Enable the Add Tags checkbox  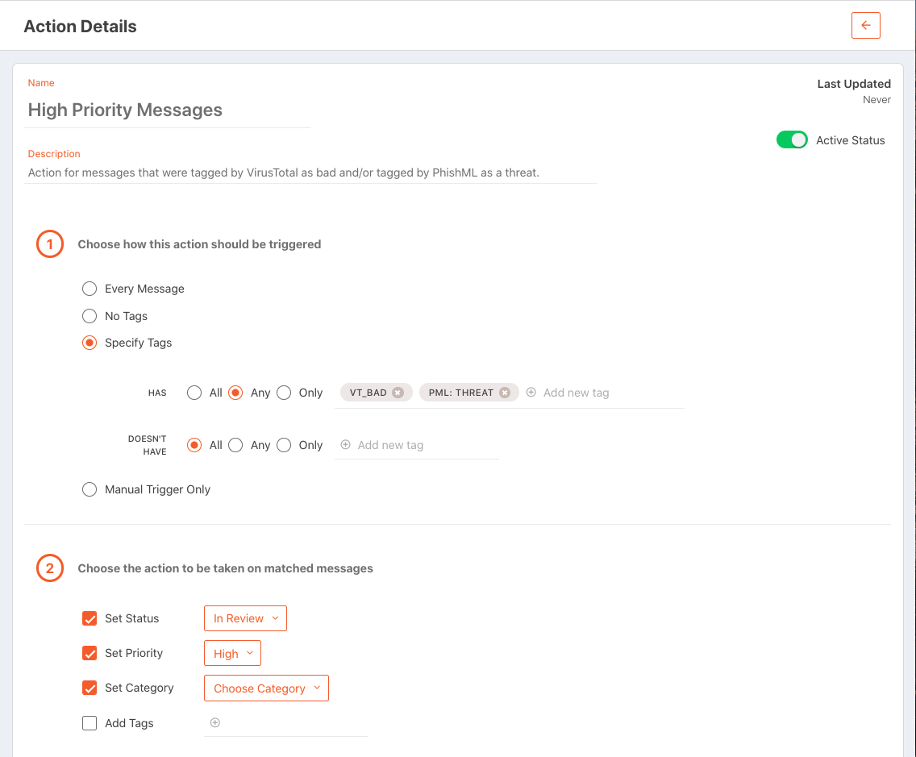(x=89, y=723)
